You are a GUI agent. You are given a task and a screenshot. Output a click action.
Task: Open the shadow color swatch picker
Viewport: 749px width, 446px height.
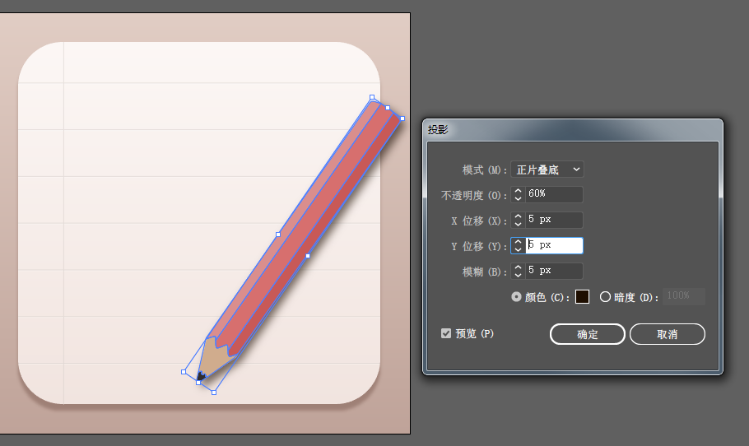point(582,297)
